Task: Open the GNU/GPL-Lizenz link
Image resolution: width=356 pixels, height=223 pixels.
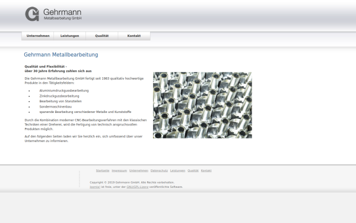Action: pyautogui.click(x=138, y=187)
